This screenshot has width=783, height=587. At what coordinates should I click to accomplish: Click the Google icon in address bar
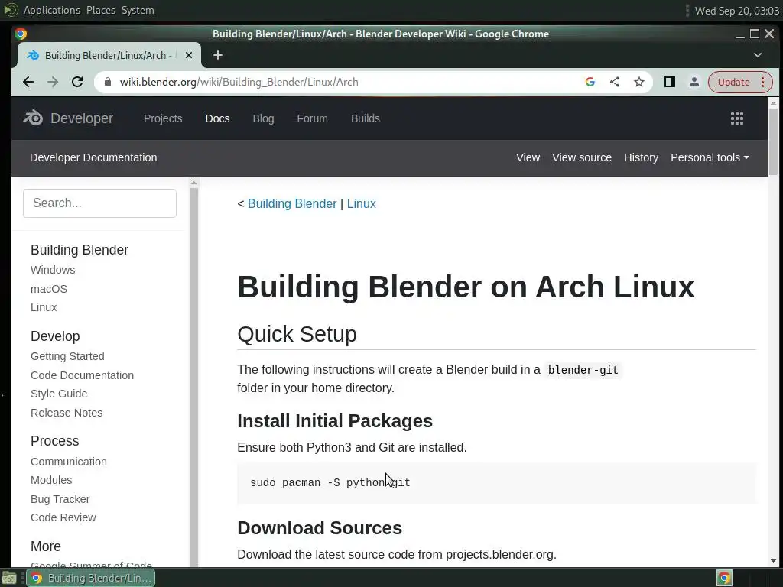[590, 82]
